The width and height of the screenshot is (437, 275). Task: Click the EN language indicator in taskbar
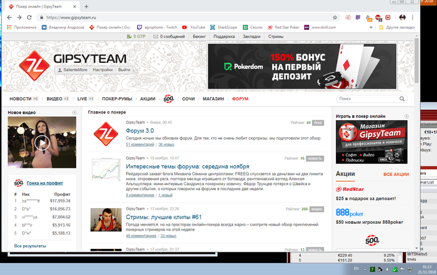[356, 269]
